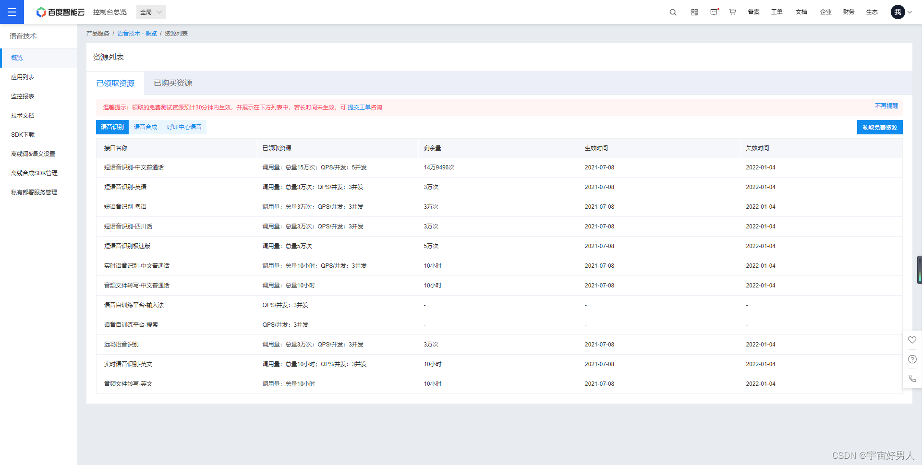Image resolution: width=922 pixels, height=465 pixels.
Task: Select 私有部署服务管理 in the sidebar
Action: (38, 192)
